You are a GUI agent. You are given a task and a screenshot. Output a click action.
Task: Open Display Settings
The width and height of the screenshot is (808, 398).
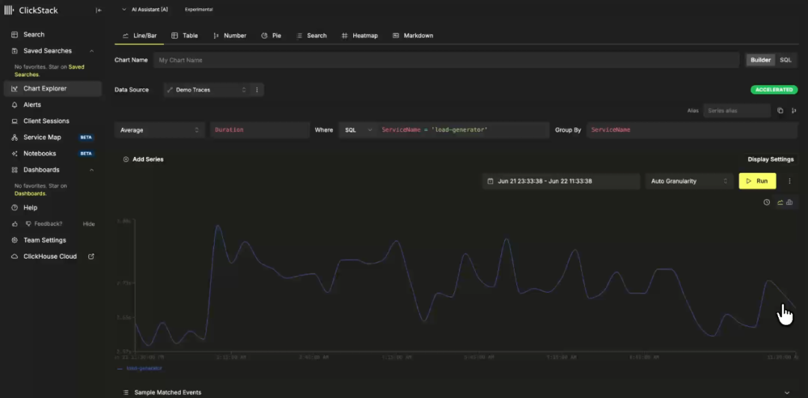pos(771,159)
